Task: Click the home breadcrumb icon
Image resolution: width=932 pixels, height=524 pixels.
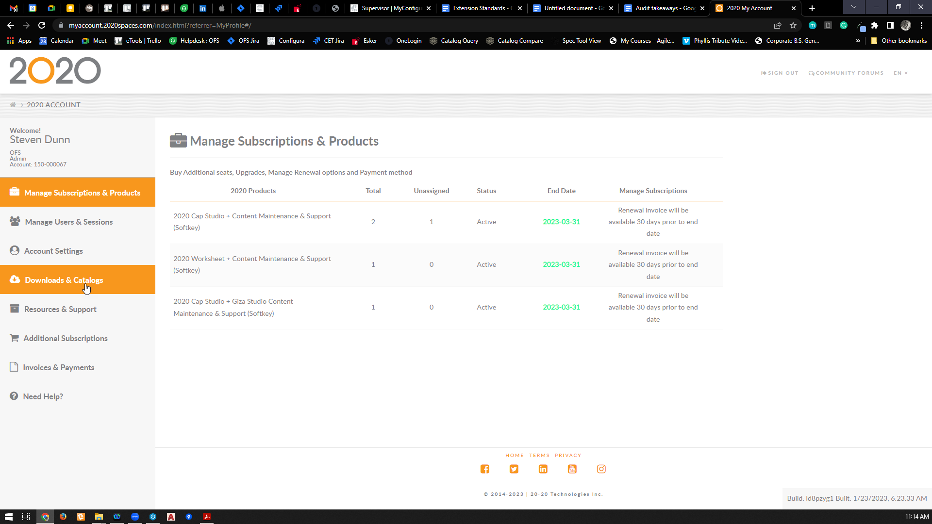Action: point(13,105)
